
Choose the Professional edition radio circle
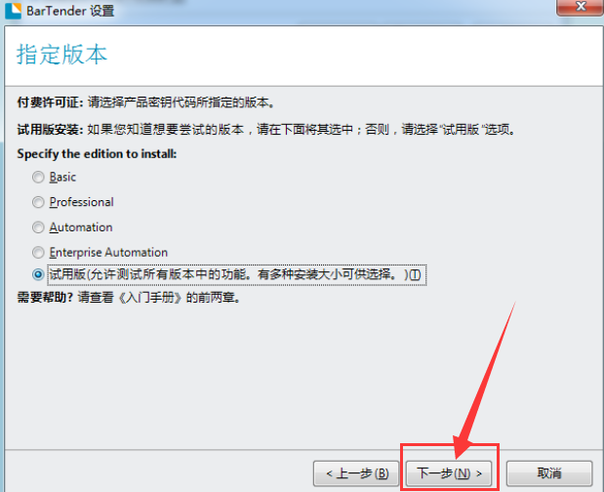[x=38, y=202]
